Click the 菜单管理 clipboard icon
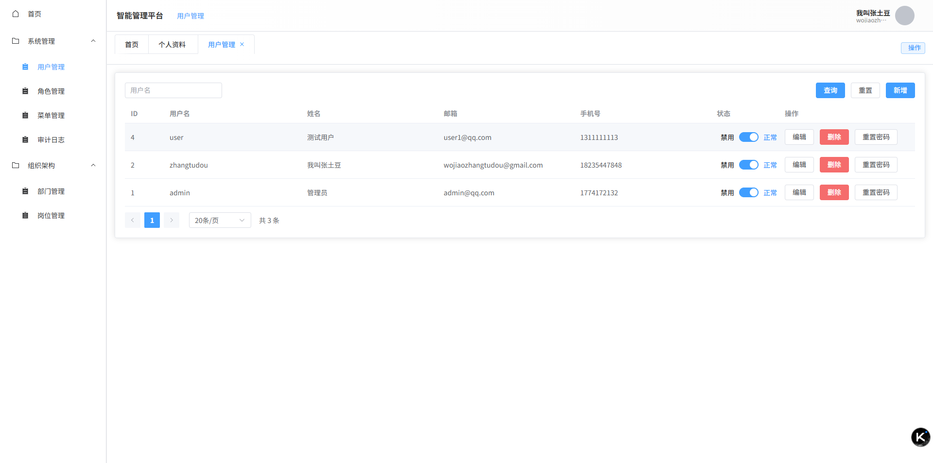Screen dimensions: 933x463 25,115
